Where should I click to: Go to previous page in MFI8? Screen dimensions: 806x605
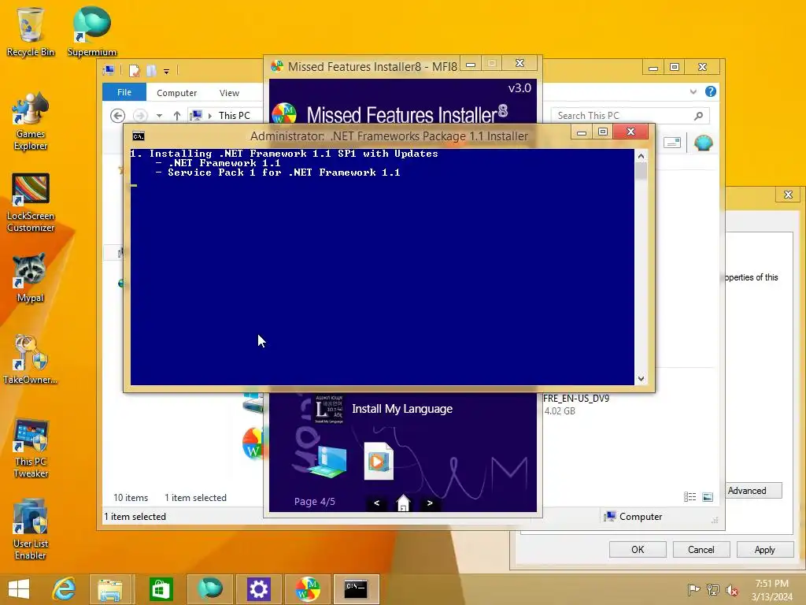click(x=377, y=503)
